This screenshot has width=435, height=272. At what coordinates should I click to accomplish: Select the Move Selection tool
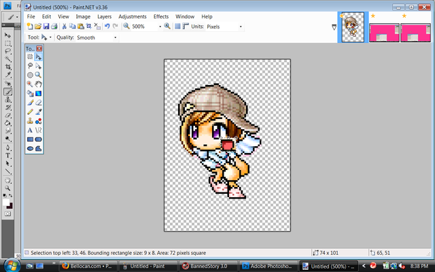38,66
